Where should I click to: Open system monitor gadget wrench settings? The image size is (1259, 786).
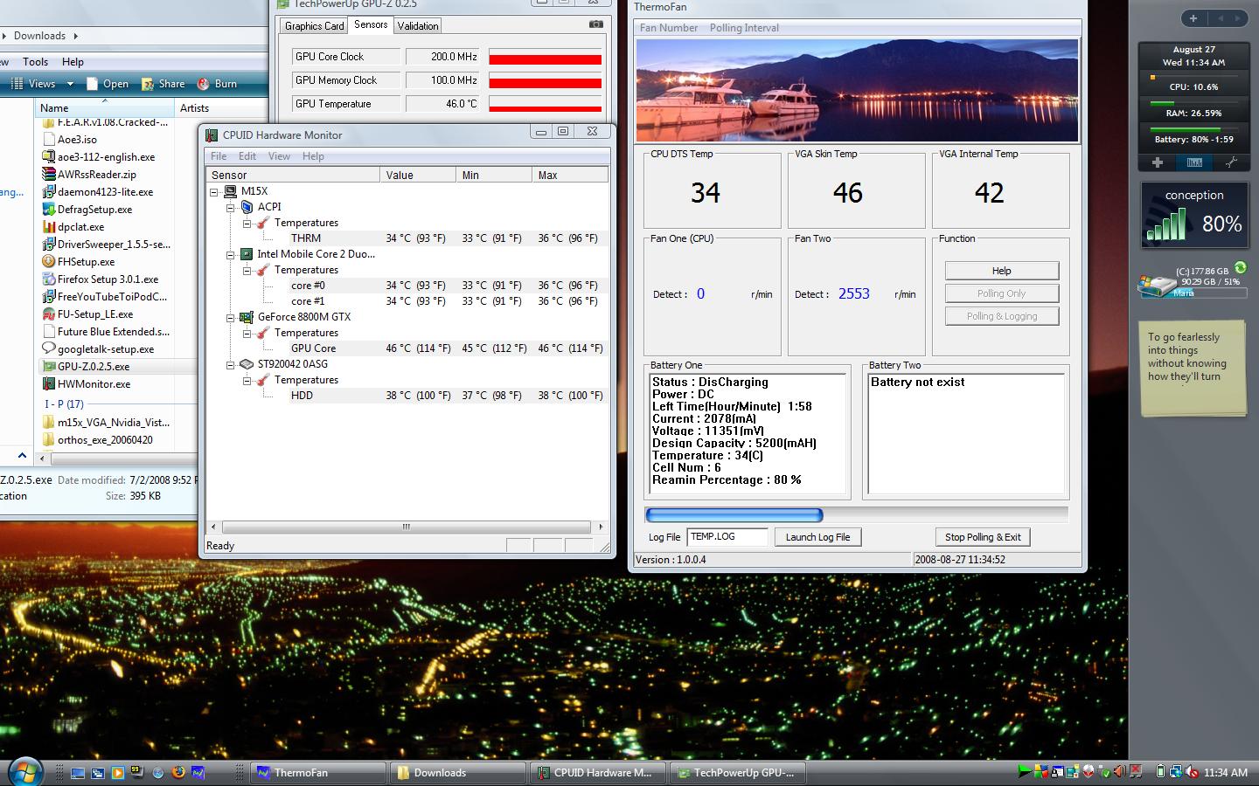click(1231, 162)
